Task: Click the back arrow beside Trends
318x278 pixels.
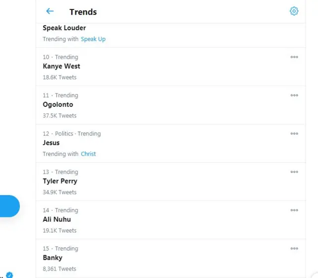Action: click(x=50, y=11)
